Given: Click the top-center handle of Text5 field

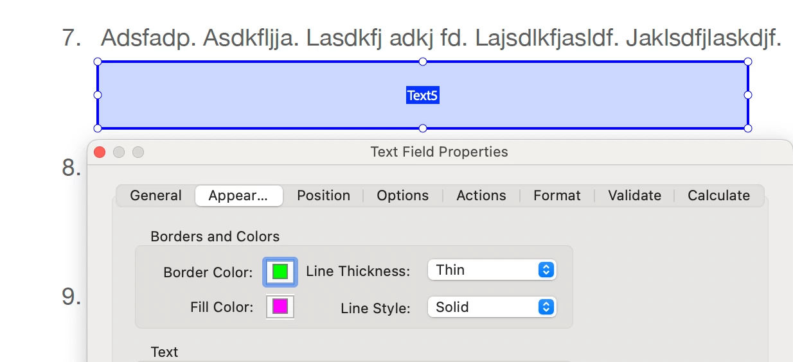Looking at the screenshot, I should pos(423,62).
